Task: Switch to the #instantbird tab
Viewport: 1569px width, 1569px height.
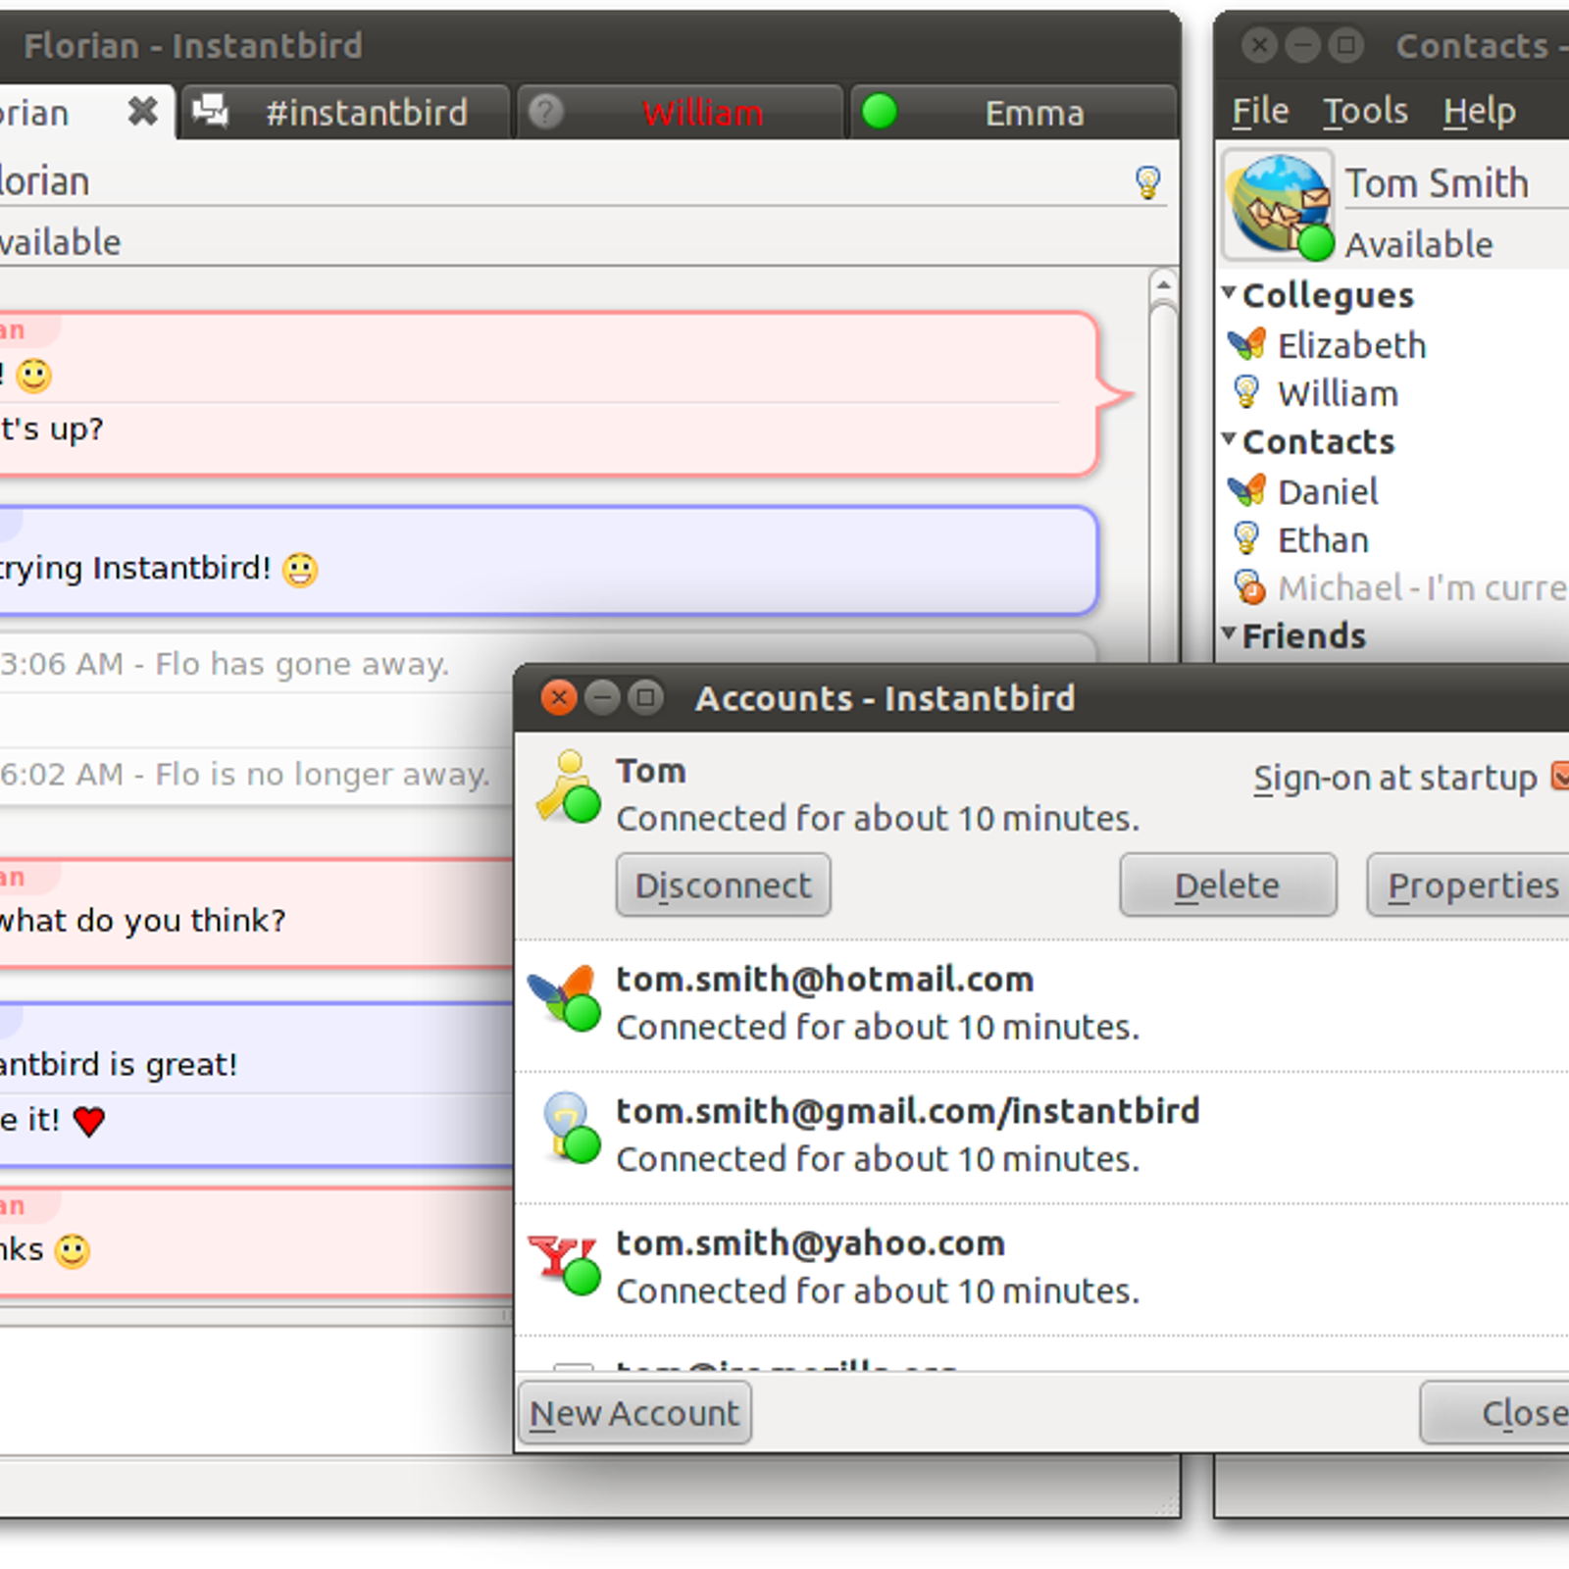Action: pos(346,112)
